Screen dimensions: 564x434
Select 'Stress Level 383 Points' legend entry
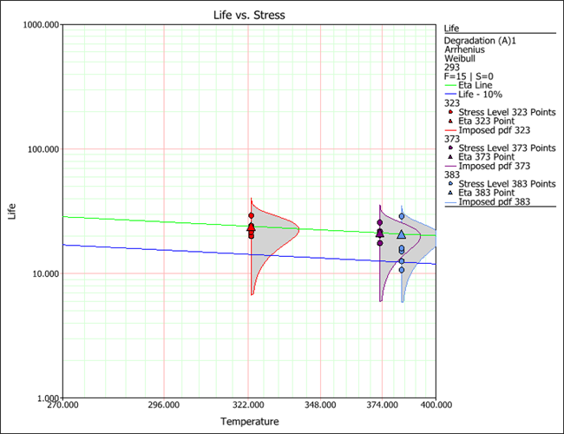[x=507, y=184]
